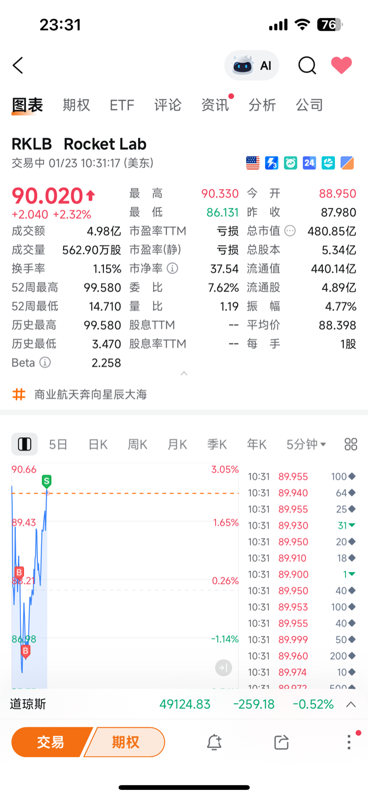
Task: Tap trade row with price 89.999
Action: (302, 640)
